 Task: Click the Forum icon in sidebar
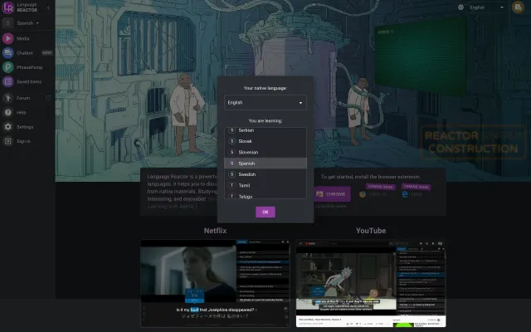[7, 98]
